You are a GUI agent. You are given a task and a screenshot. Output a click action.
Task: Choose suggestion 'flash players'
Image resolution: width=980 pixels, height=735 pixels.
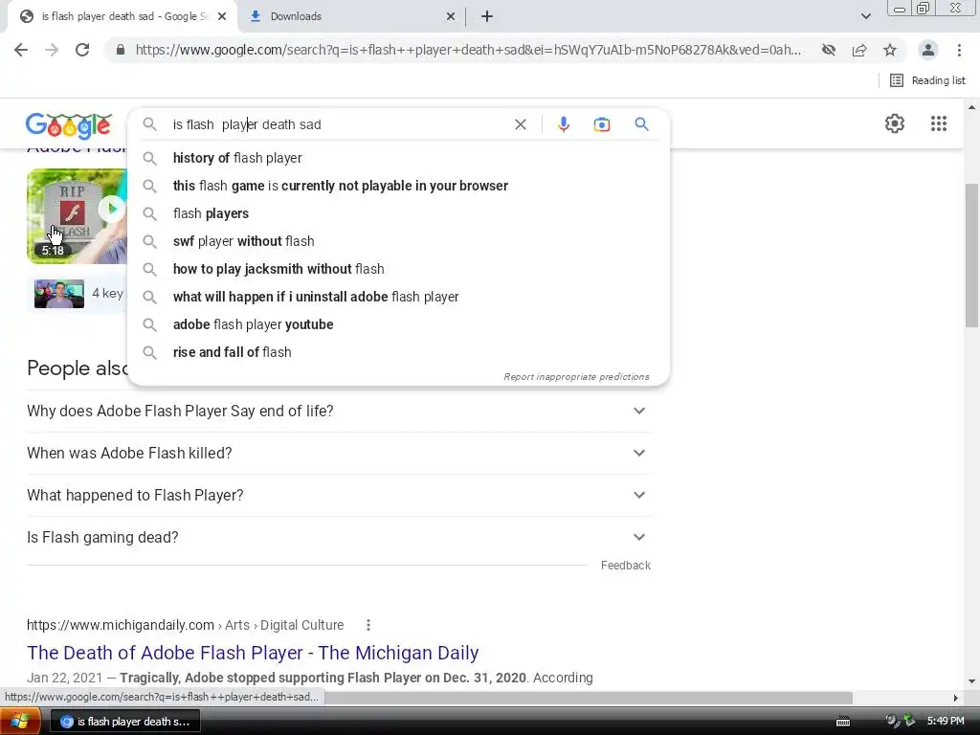point(398,213)
